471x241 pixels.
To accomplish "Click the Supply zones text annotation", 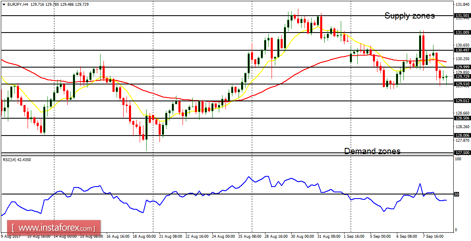I will pos(410,16).
